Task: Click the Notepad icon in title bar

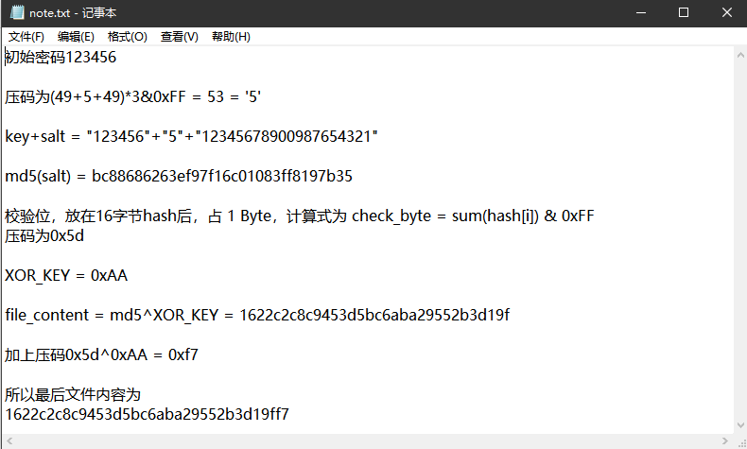Action: pyautogui.click(x=14, y=12)
